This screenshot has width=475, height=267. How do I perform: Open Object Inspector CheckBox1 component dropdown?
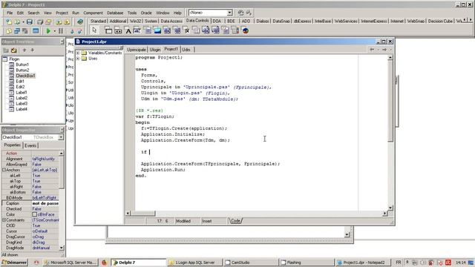61,137
